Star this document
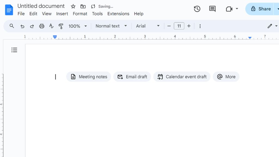Viewport: 279px width, 157px height. (x=73, y=6)
